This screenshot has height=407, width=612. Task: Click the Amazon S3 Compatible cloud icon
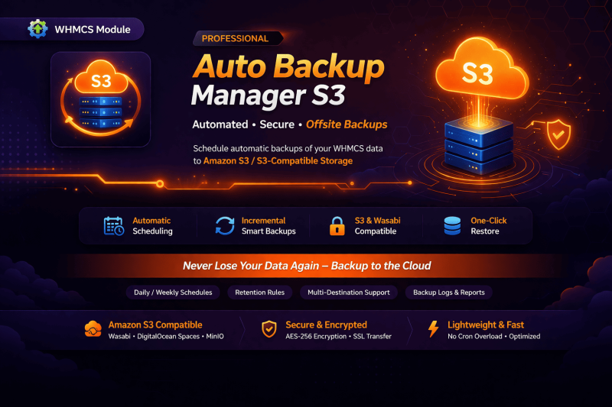93,329
